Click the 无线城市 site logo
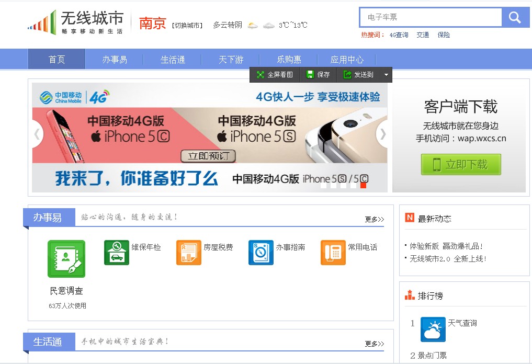 (76, 22)
